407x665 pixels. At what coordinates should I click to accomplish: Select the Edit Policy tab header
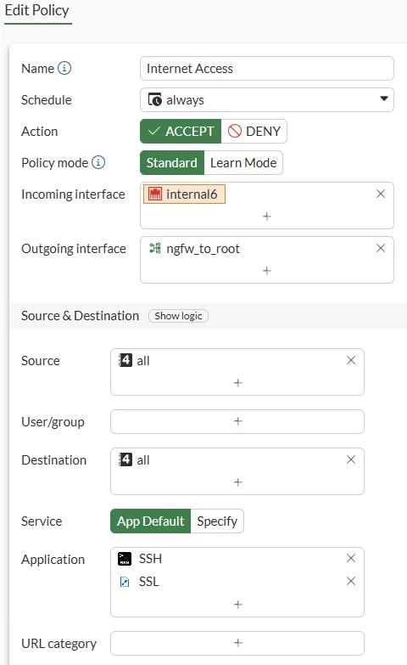36,10
